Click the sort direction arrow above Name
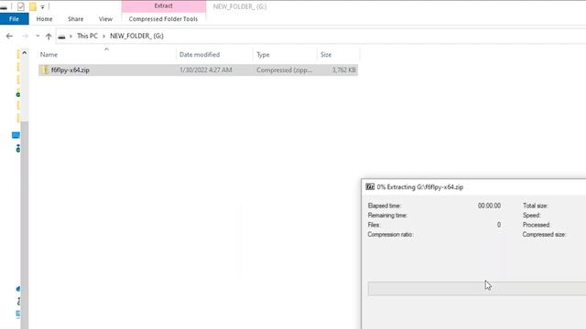Screen dimensions: 586x329 [106, 48]
